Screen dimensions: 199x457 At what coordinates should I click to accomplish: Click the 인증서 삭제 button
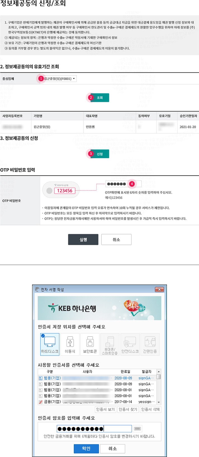(x=150, y=409)
